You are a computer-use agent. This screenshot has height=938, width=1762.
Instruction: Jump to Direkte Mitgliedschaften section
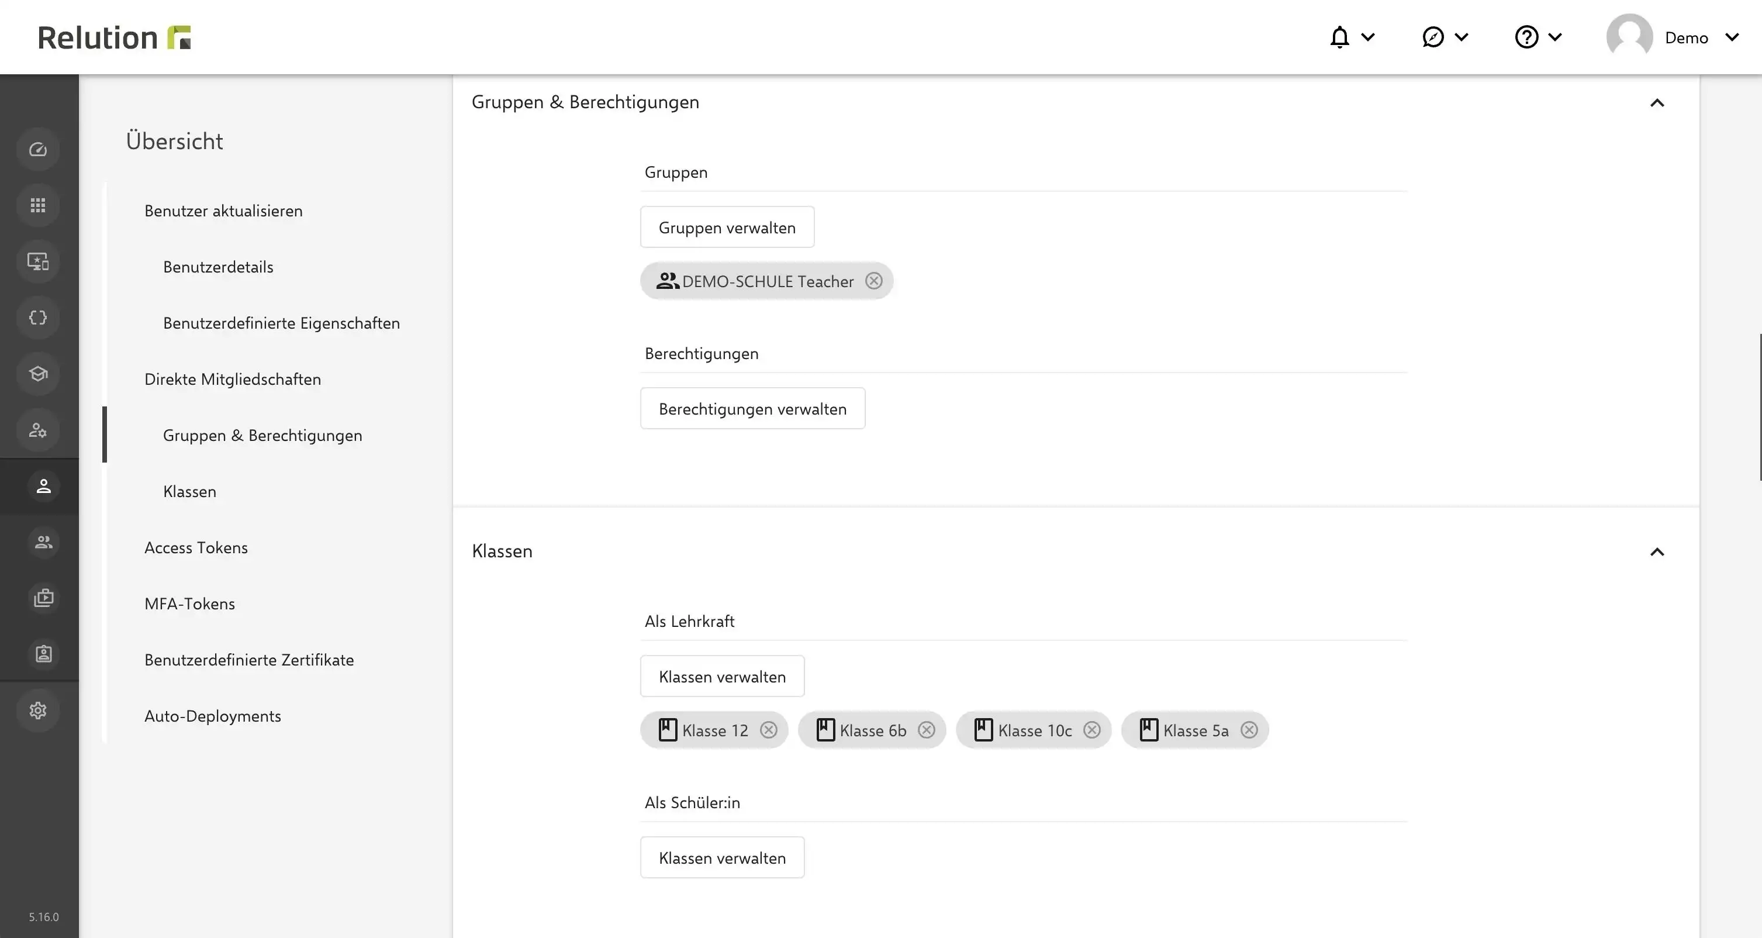click(x=233, y=379)
